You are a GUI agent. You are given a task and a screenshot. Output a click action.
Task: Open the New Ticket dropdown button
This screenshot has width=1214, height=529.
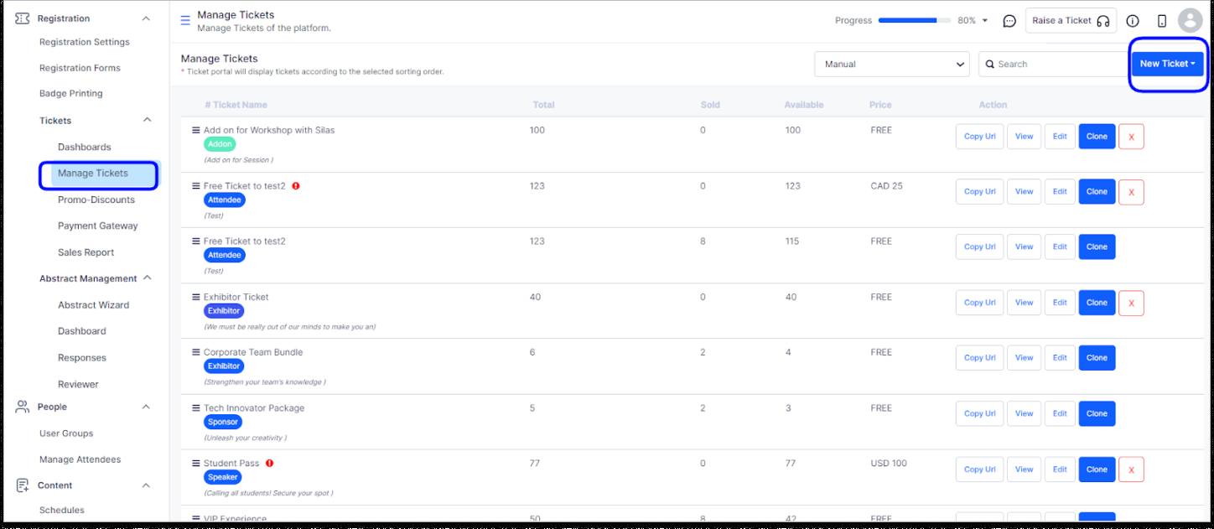pos(1167,64)
